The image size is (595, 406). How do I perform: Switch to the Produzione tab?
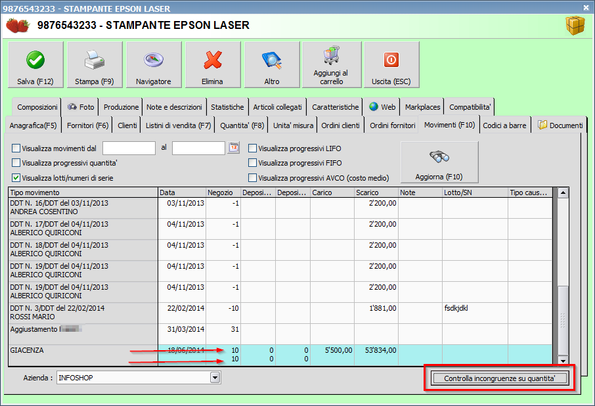(x=121, y=107)
